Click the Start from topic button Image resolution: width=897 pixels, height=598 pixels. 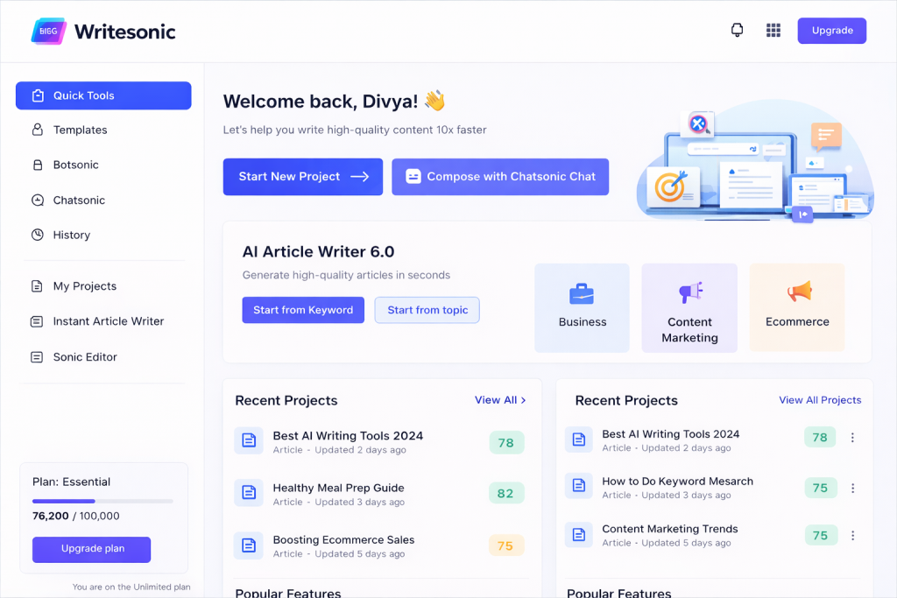tap(427, 310)
